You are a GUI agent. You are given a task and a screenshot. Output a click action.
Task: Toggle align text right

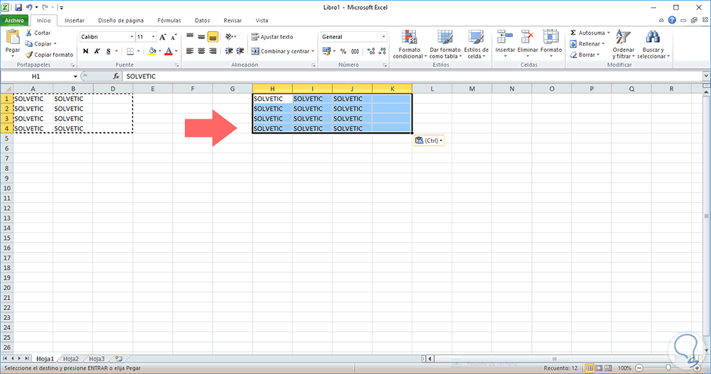(213, 51)
